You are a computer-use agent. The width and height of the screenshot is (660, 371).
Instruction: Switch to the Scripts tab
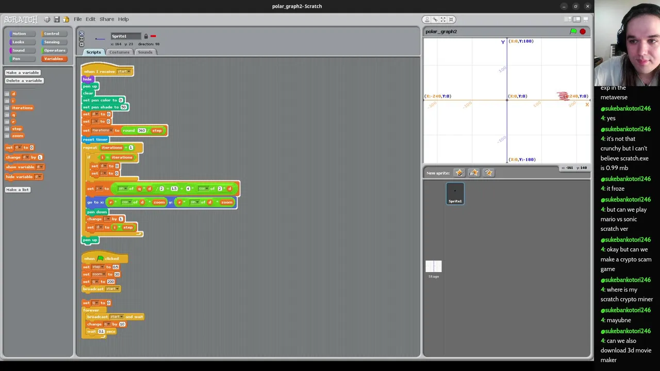pyautogui.click(x=93, y=52)
